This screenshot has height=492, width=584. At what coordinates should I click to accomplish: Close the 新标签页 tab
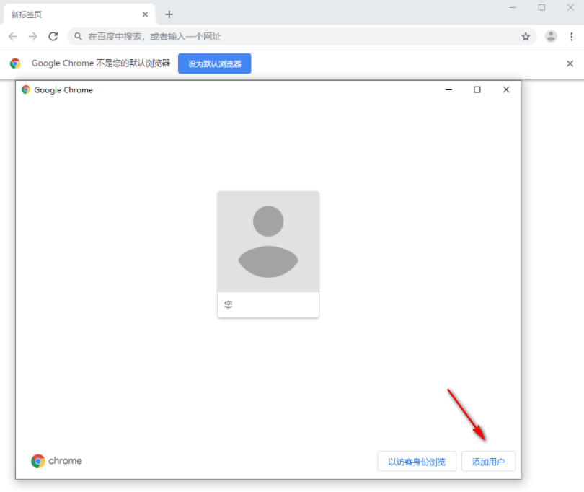[x=145, y=14]
